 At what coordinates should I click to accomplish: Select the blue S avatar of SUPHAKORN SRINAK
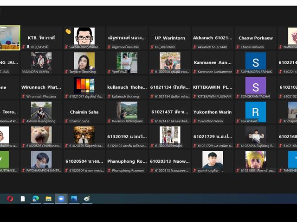[x=256, y=62]
